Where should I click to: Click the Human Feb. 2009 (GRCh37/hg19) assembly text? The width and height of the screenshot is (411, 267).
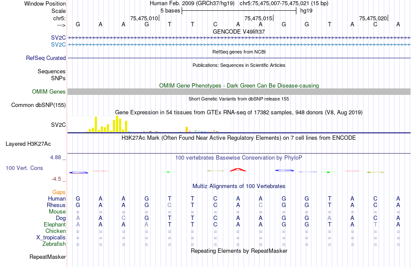coord(193,3)
